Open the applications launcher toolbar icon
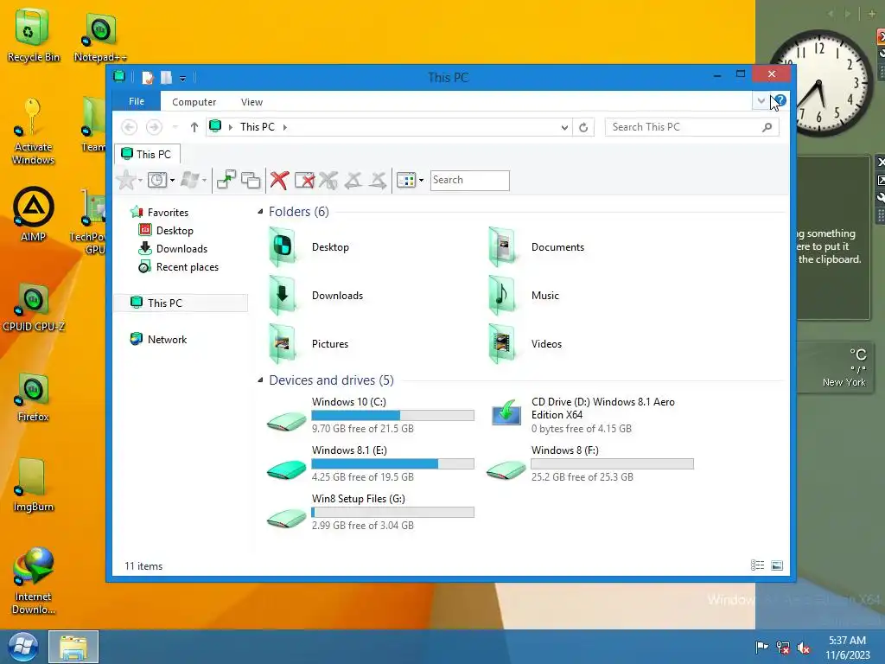The width and height of the screenshot is (885, 664). click(189, 181)
